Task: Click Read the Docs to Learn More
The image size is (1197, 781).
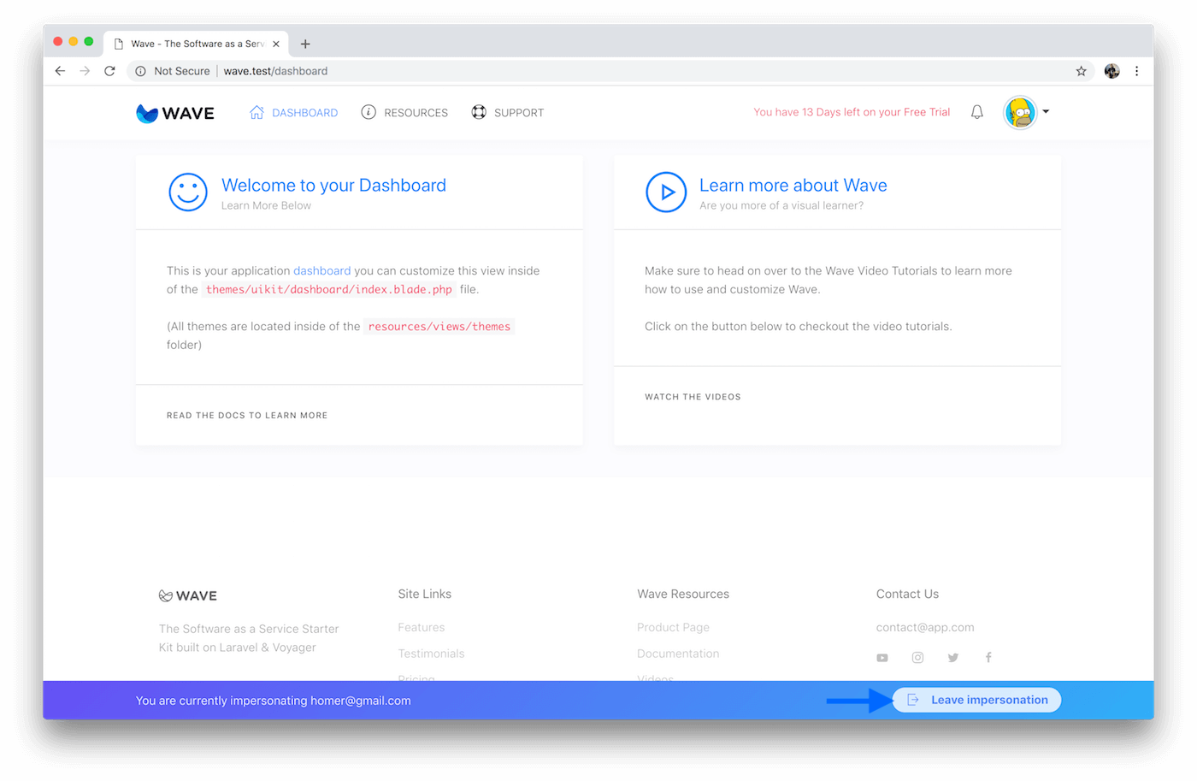Action: (x=247, y=416)
